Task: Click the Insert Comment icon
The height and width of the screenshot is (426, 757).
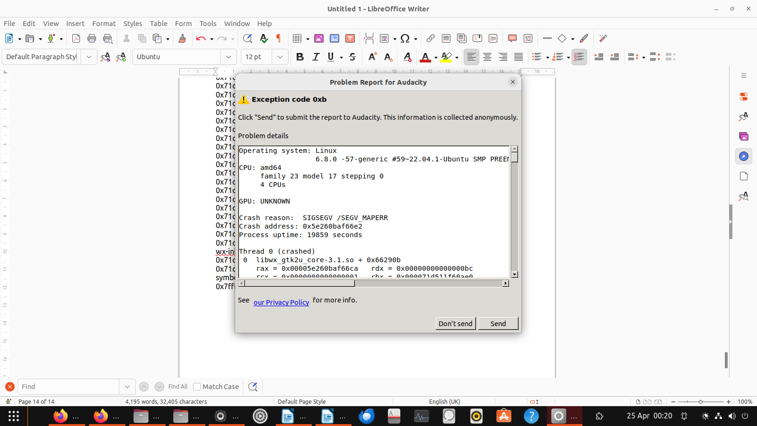Action: point(512,38)
